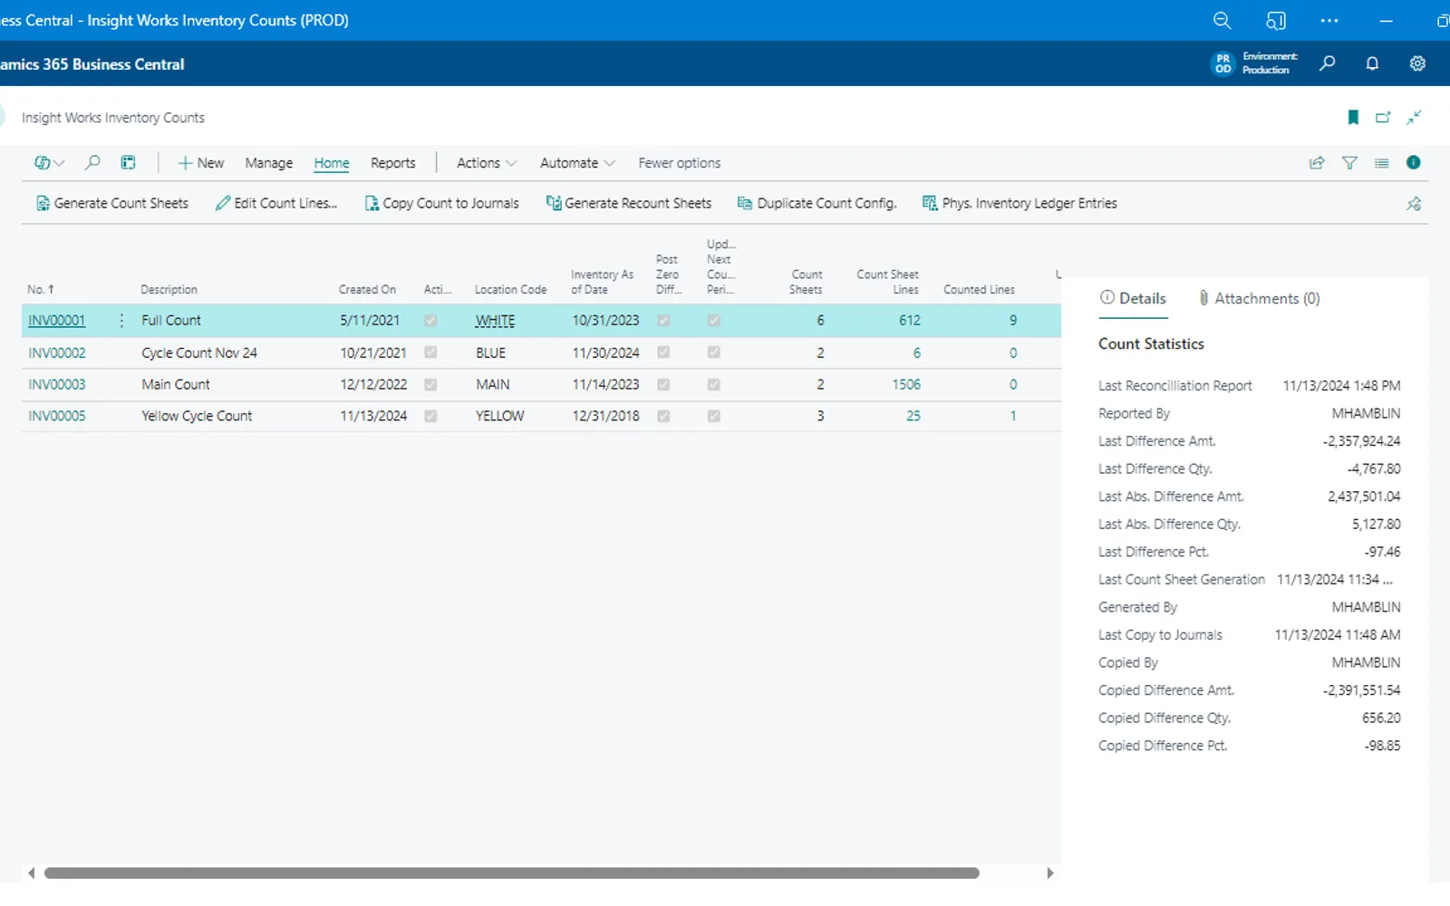Click Copy Count to Journals
The image size is (1450, 906).
click(x=441, y=203)
